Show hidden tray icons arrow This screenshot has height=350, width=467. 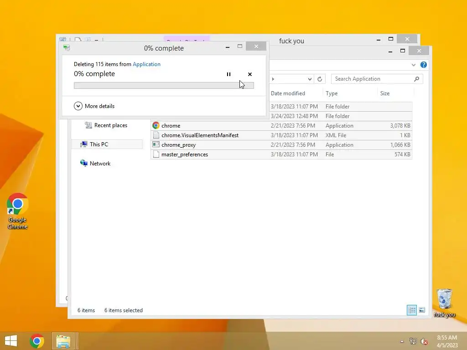(x=402, y=341)
